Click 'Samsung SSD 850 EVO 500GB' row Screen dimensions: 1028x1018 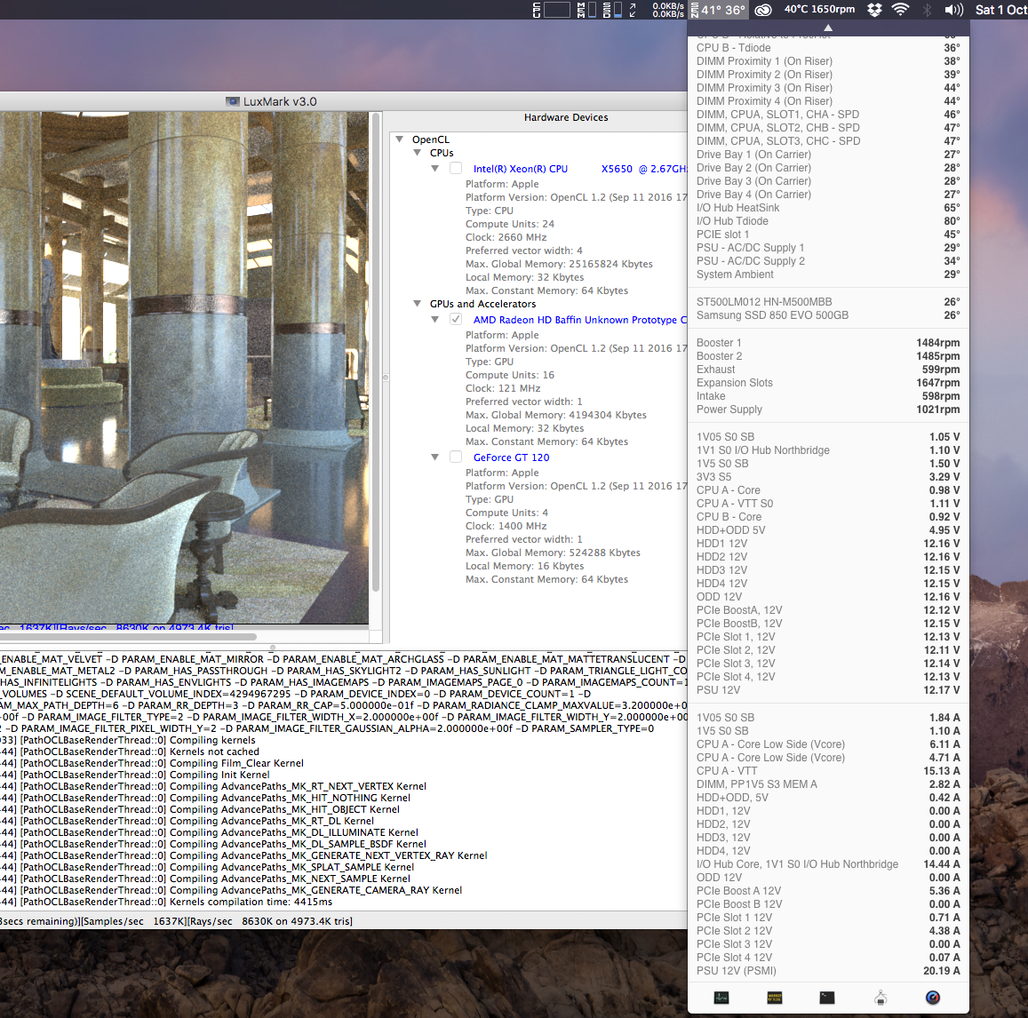(x=828, y=315)
